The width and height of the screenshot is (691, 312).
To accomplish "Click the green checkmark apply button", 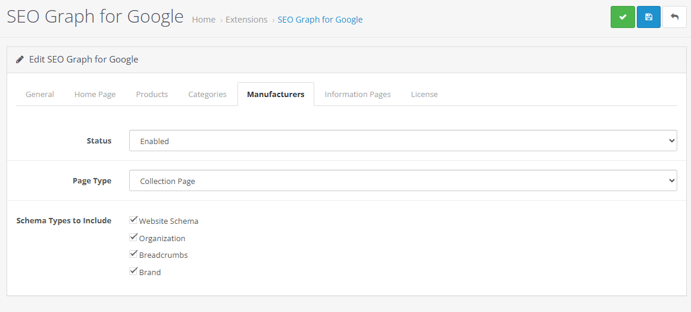I will click(x=623, y=17).
